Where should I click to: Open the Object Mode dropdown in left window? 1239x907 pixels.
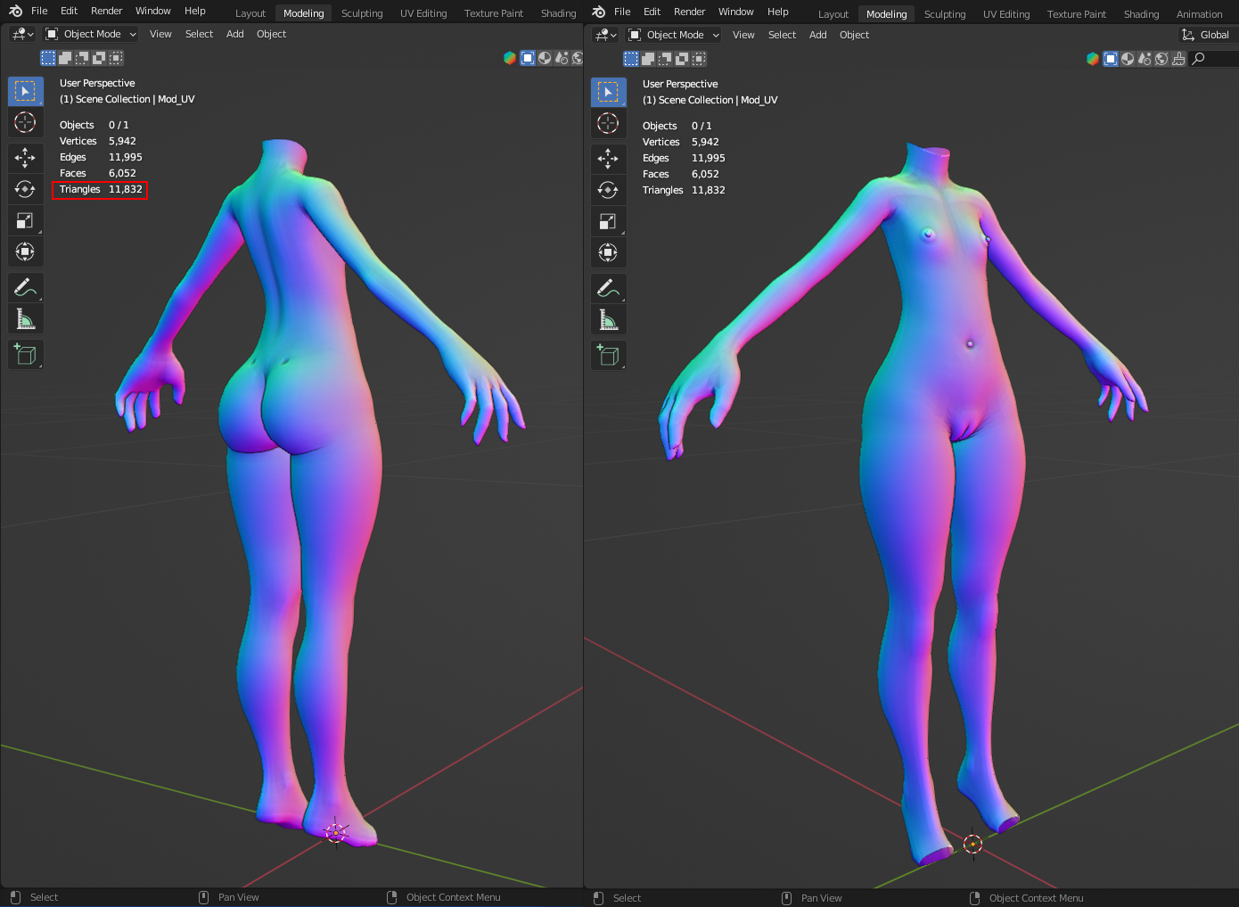click(x=91, y=34)
